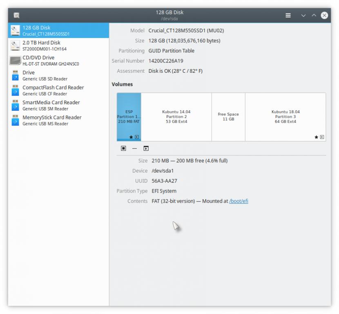The height and width of the screenshot is (314, 339).
Task: Select the 128 GB Disk drive
Action: tap(58, 31)
